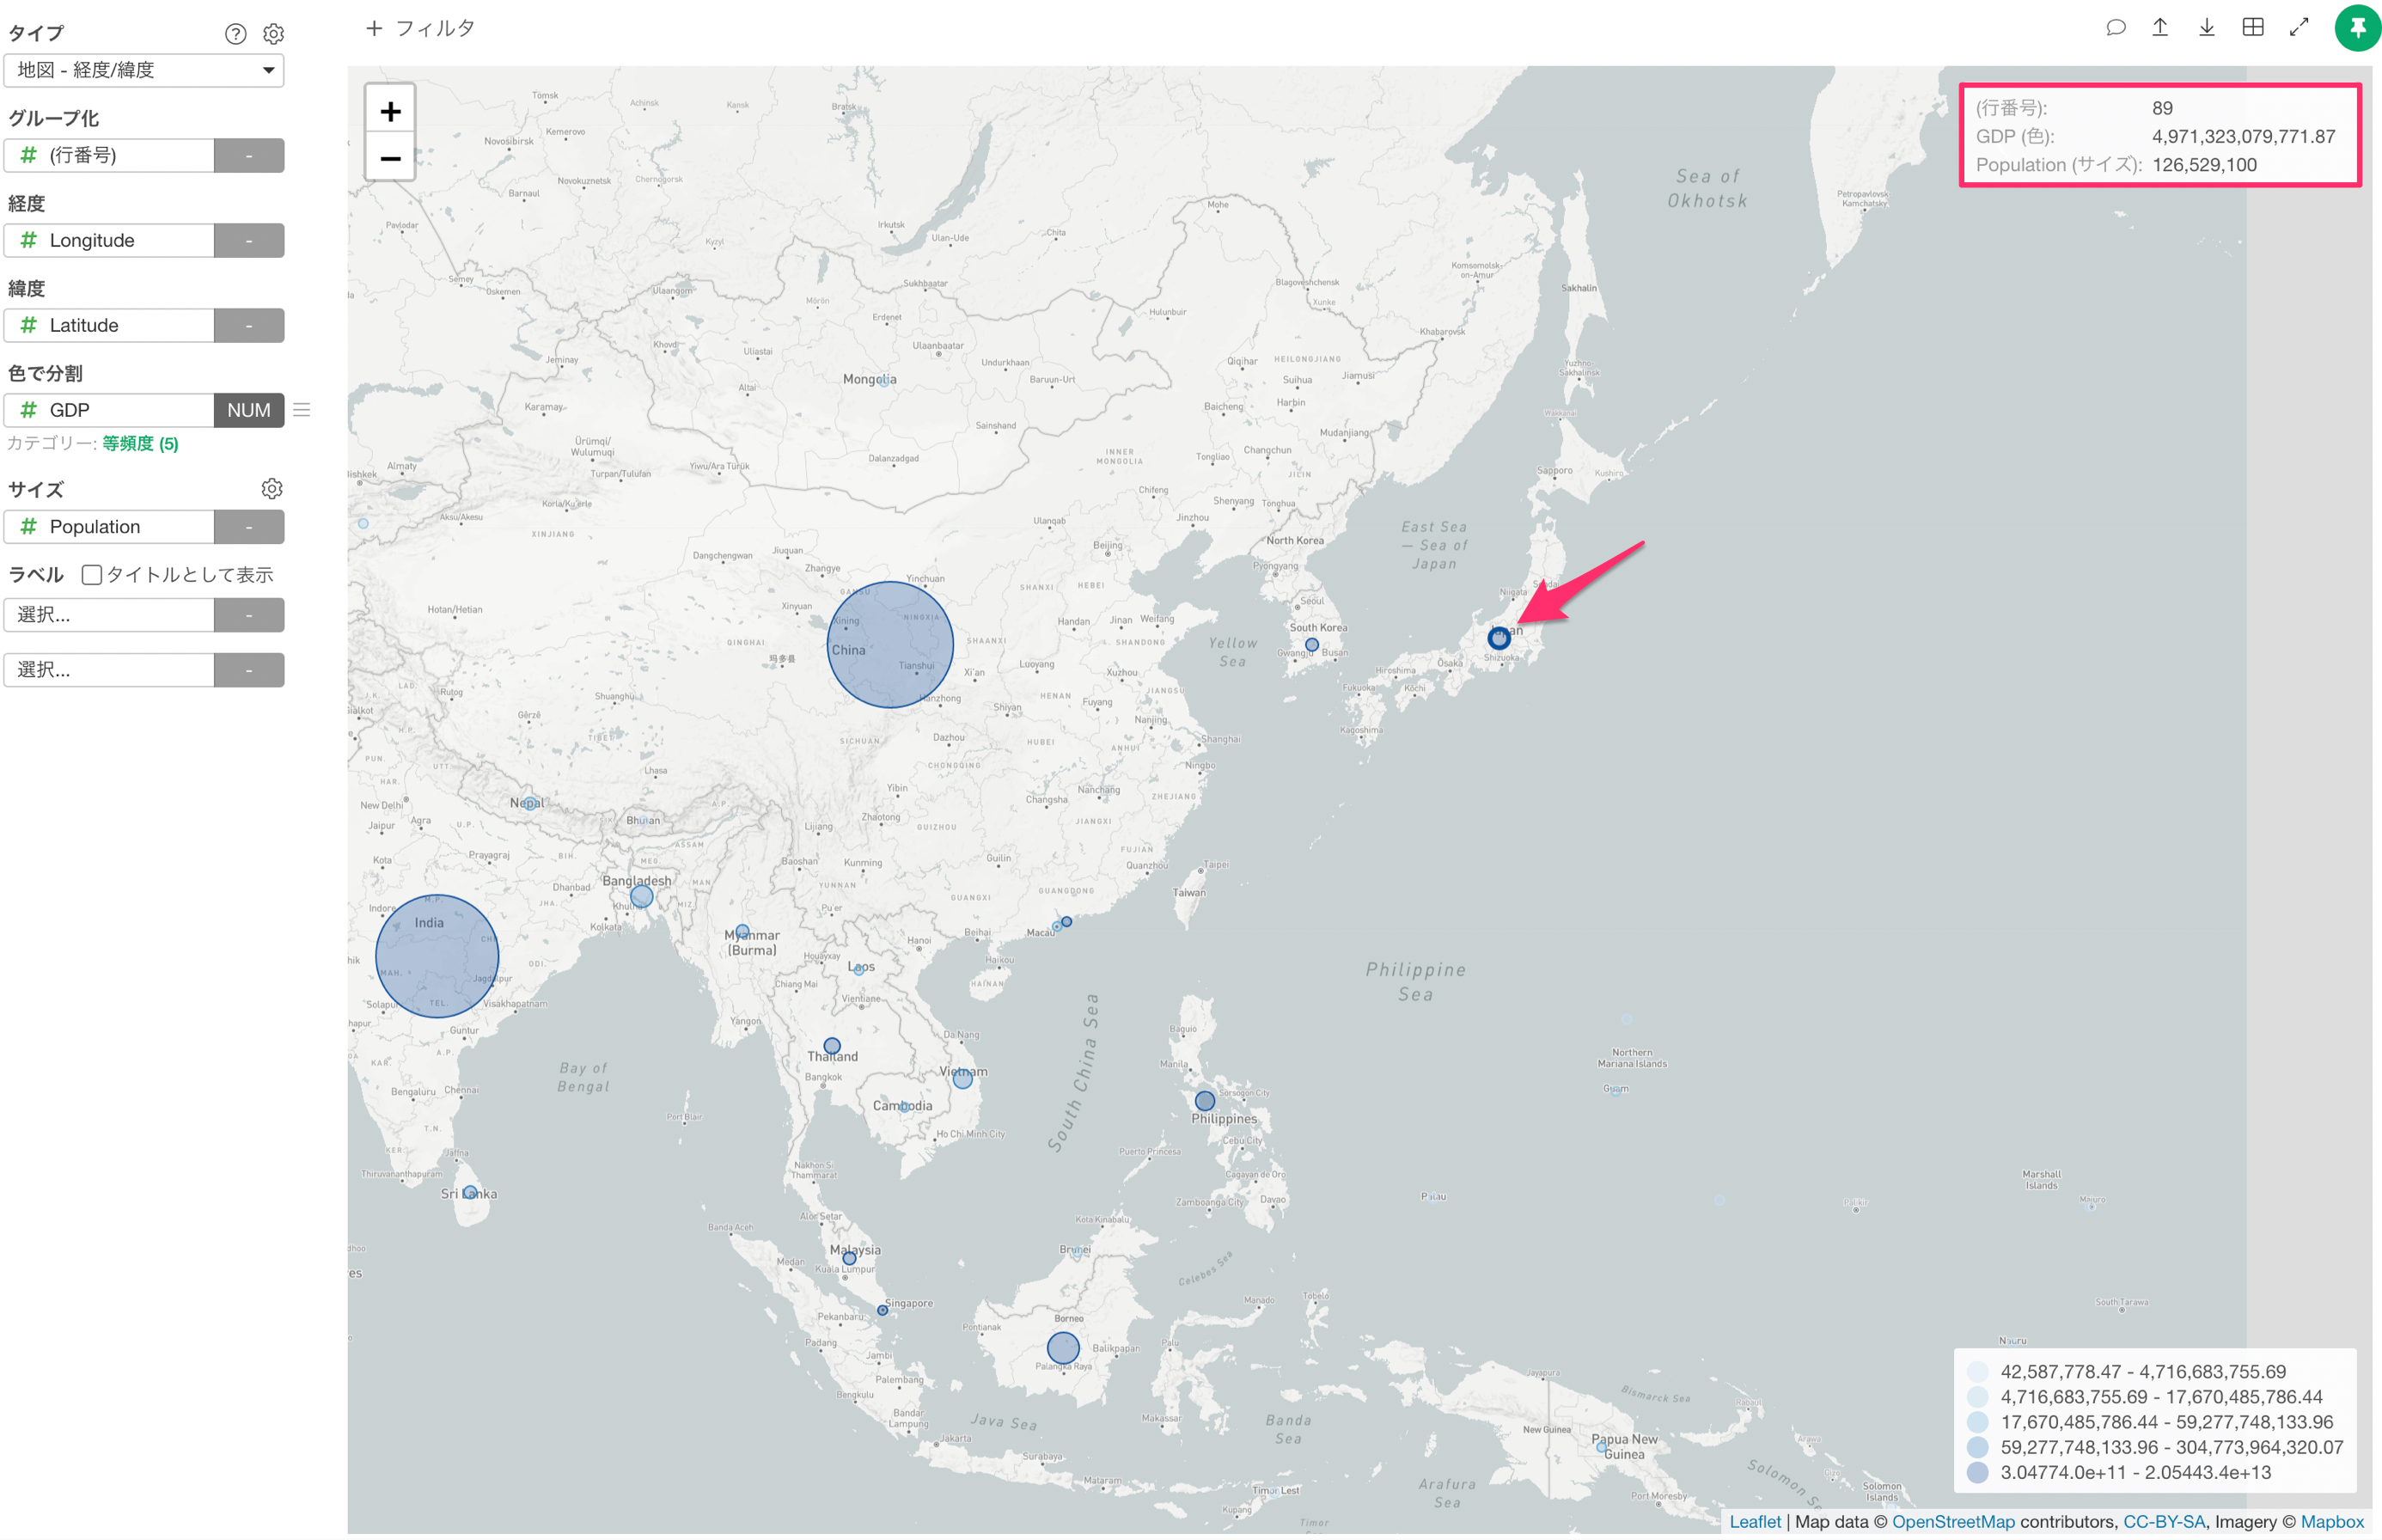
Task: Open the 等頻度 (5) category link
Action: coord(140,444)
